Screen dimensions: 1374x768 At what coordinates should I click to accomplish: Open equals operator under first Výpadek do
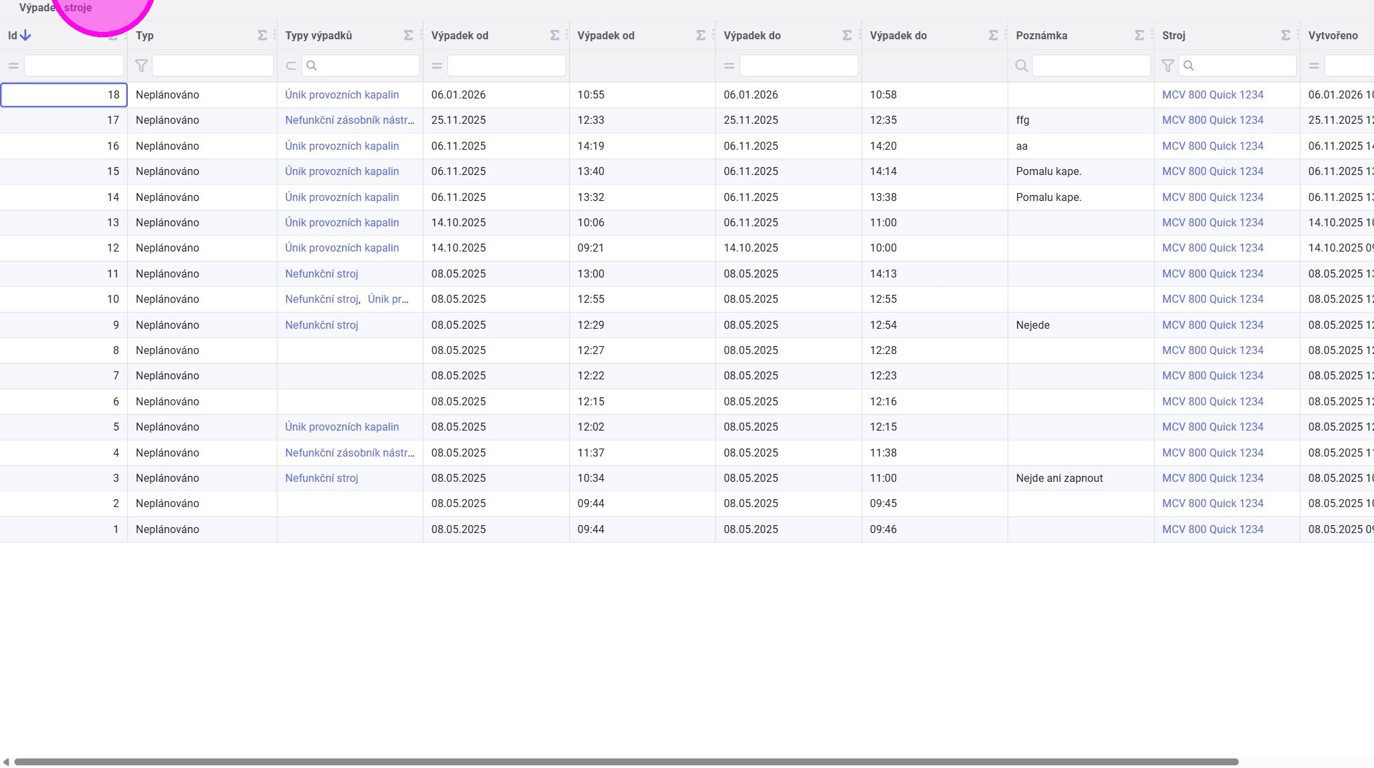click(729, 66)
